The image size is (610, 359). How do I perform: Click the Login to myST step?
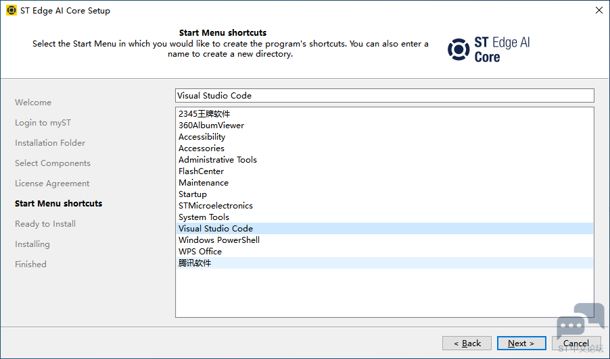click(43, 123)
